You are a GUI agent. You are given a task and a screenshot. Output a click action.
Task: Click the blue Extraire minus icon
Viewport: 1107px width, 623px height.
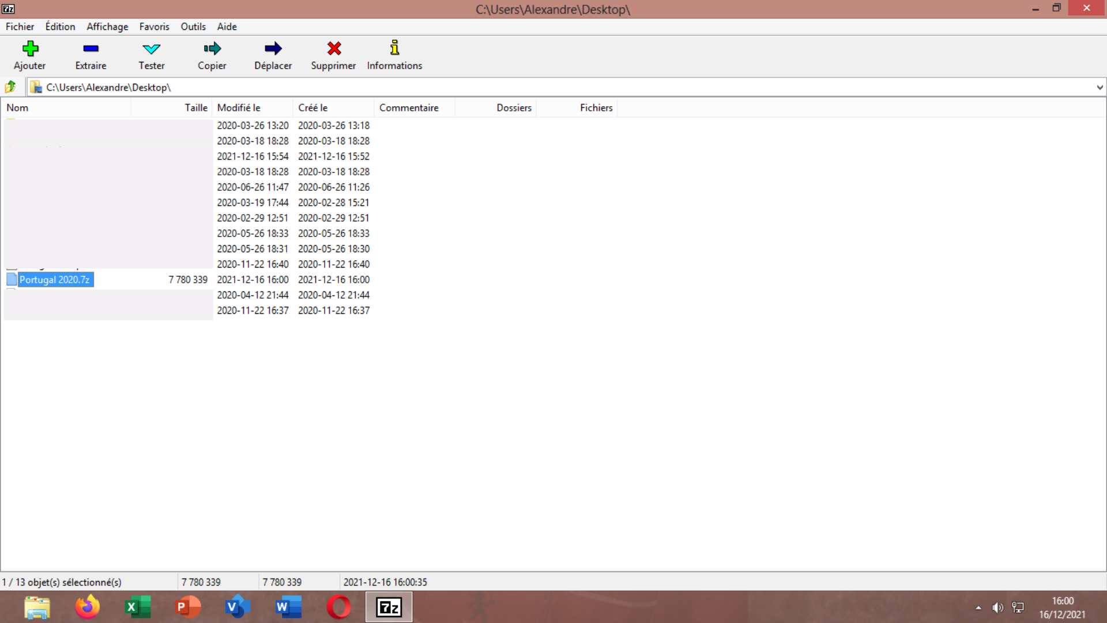click(x=91, y=48)
